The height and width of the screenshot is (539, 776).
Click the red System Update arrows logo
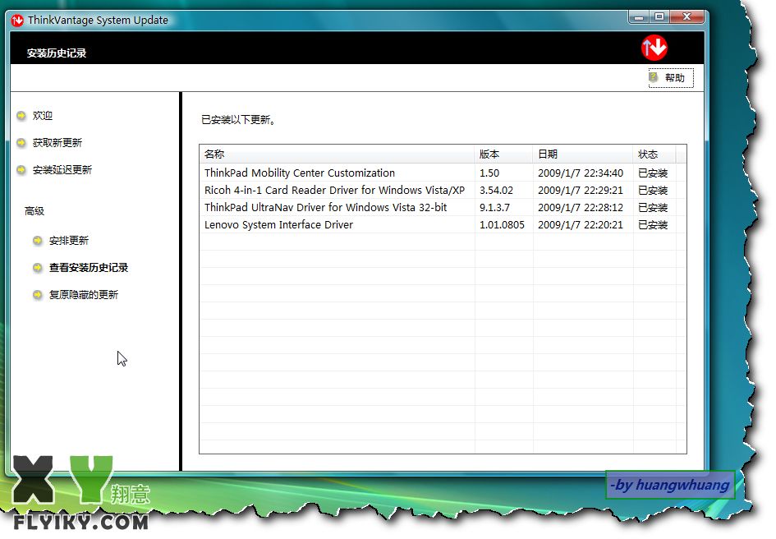click(x=654, y=48)
